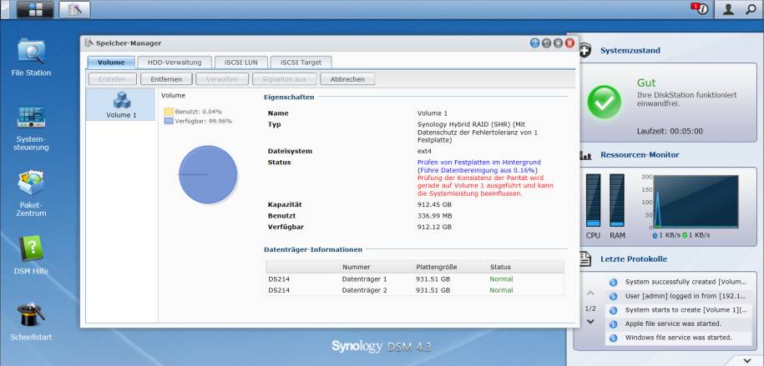Go to next log page arrow

[590, 322]
